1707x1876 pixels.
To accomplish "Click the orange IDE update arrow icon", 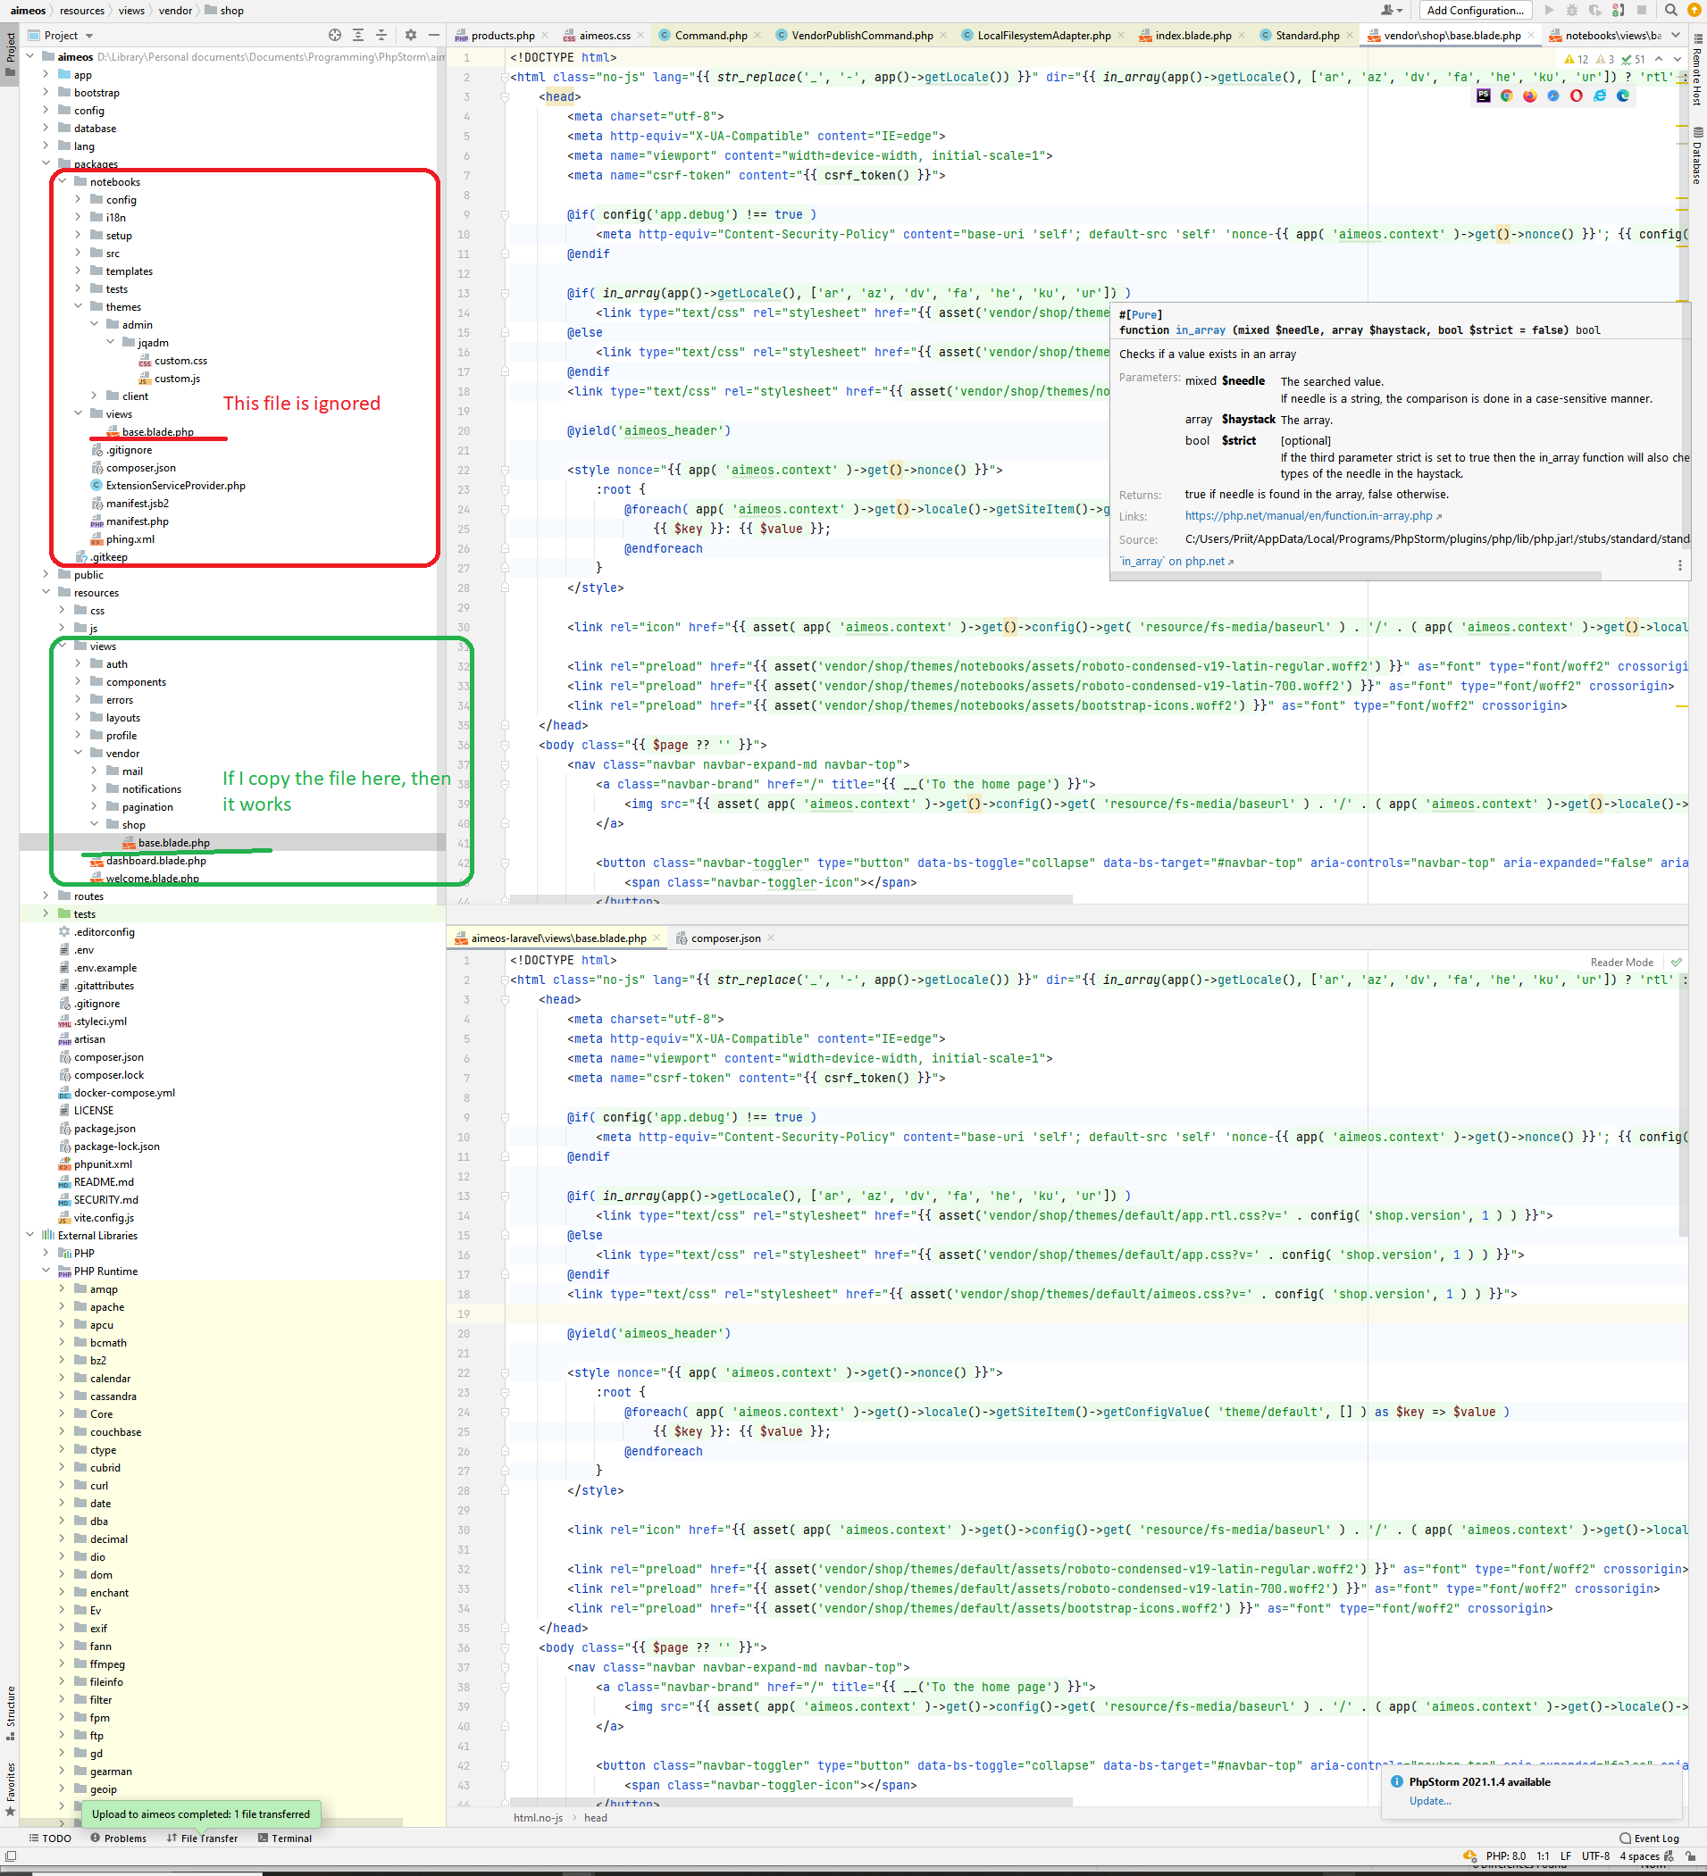I will pyautogui.click(x=1694, y=10).
